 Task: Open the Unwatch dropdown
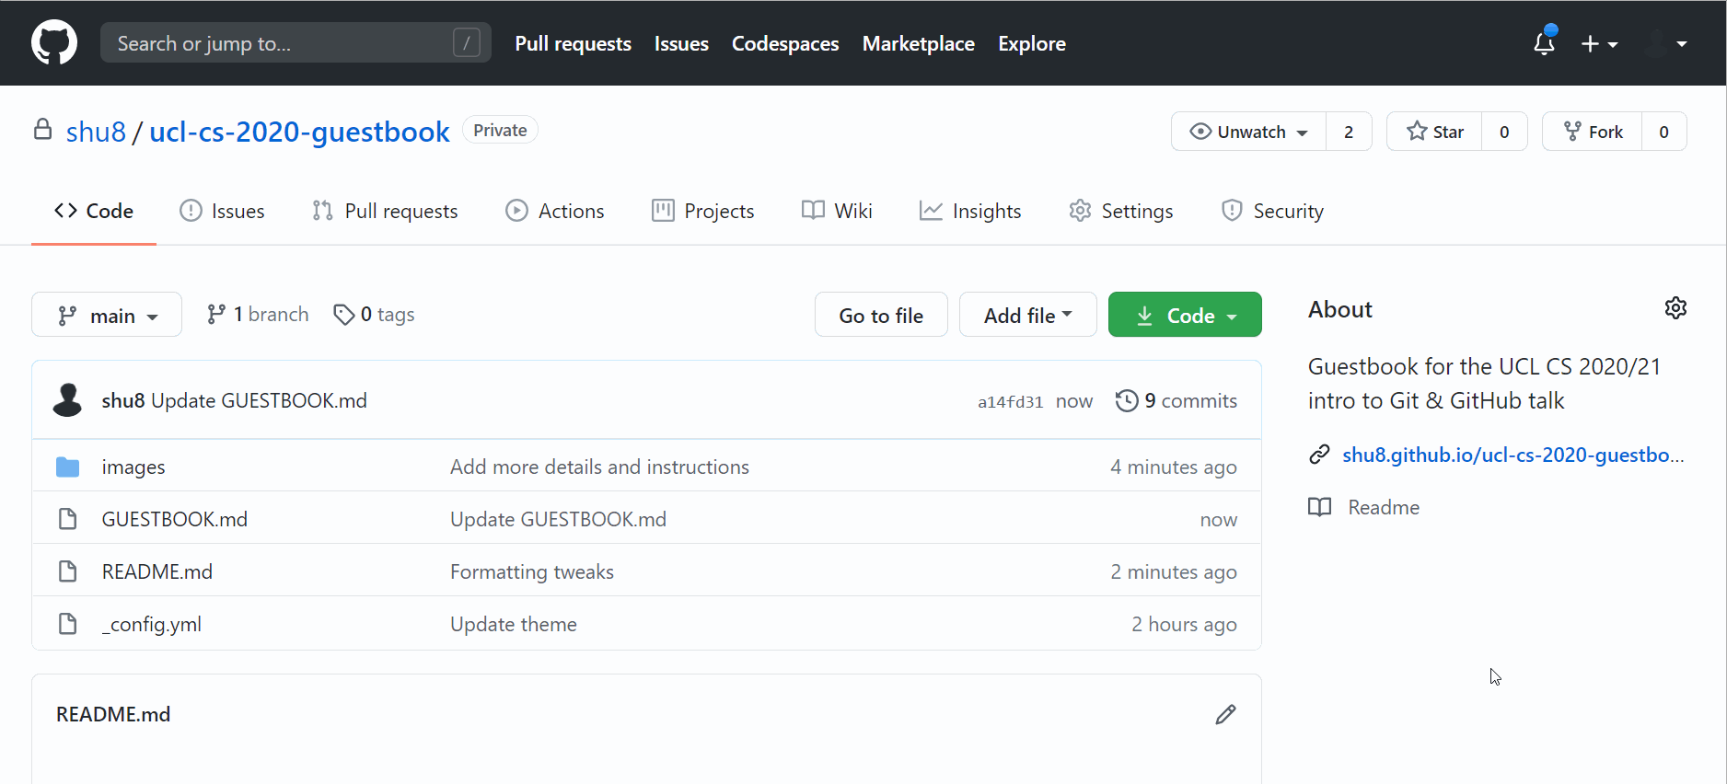(x=1248, y=132)
